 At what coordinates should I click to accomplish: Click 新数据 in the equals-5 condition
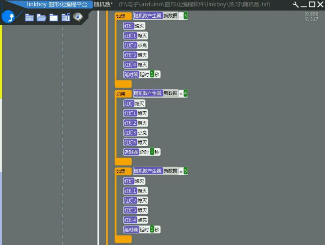pos(170,171)
